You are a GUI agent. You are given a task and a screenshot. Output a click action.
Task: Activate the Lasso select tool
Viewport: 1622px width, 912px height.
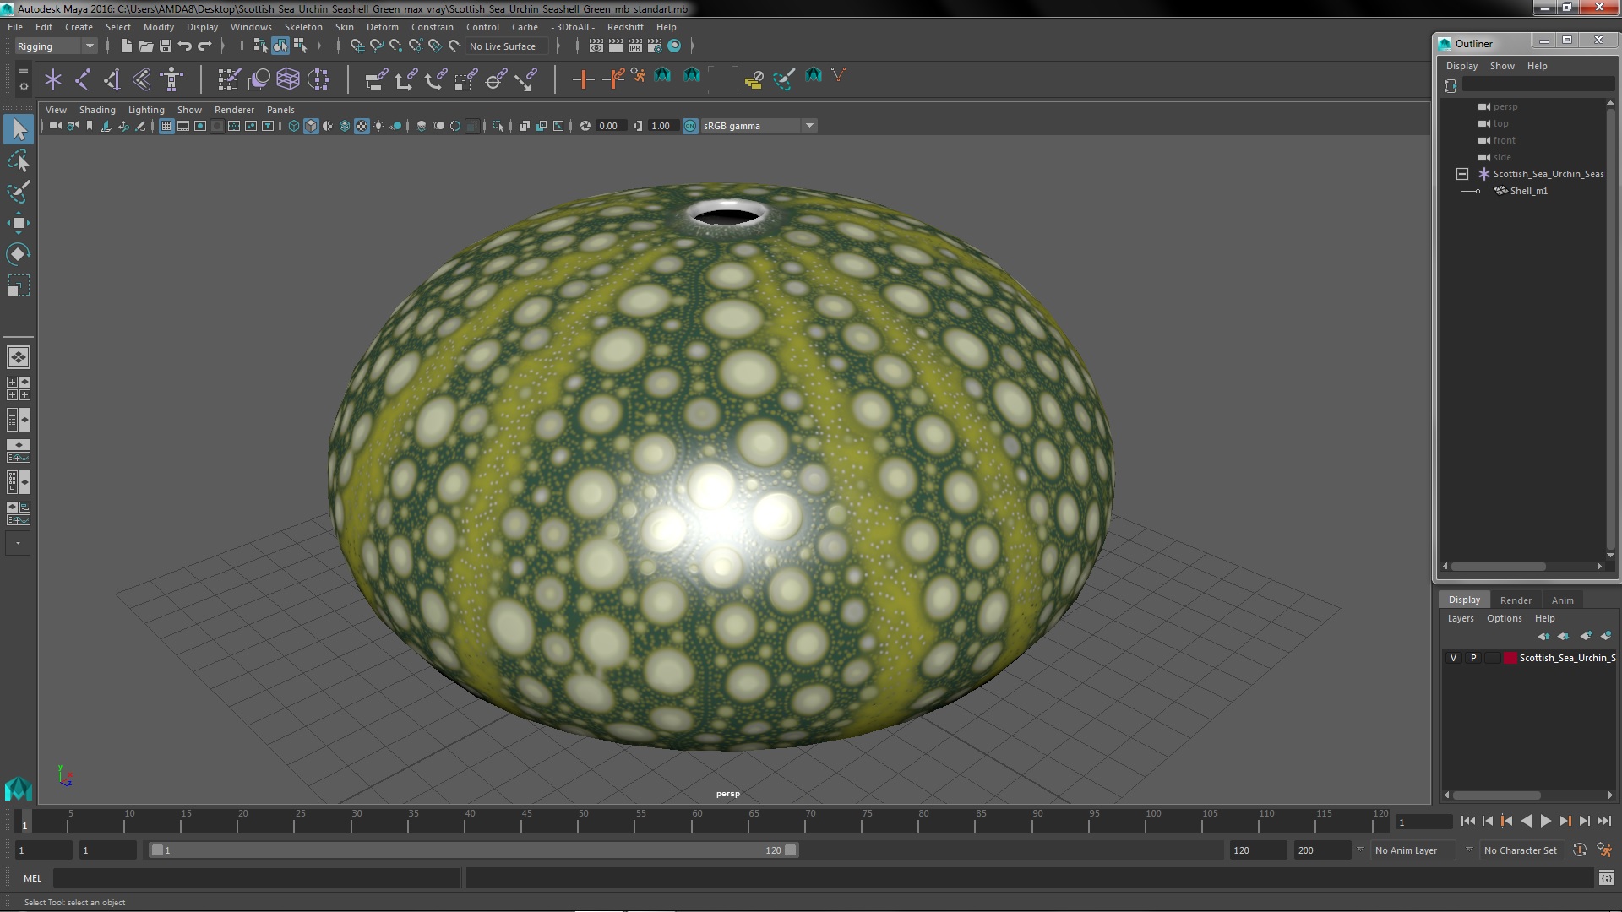tap(19, 160)
